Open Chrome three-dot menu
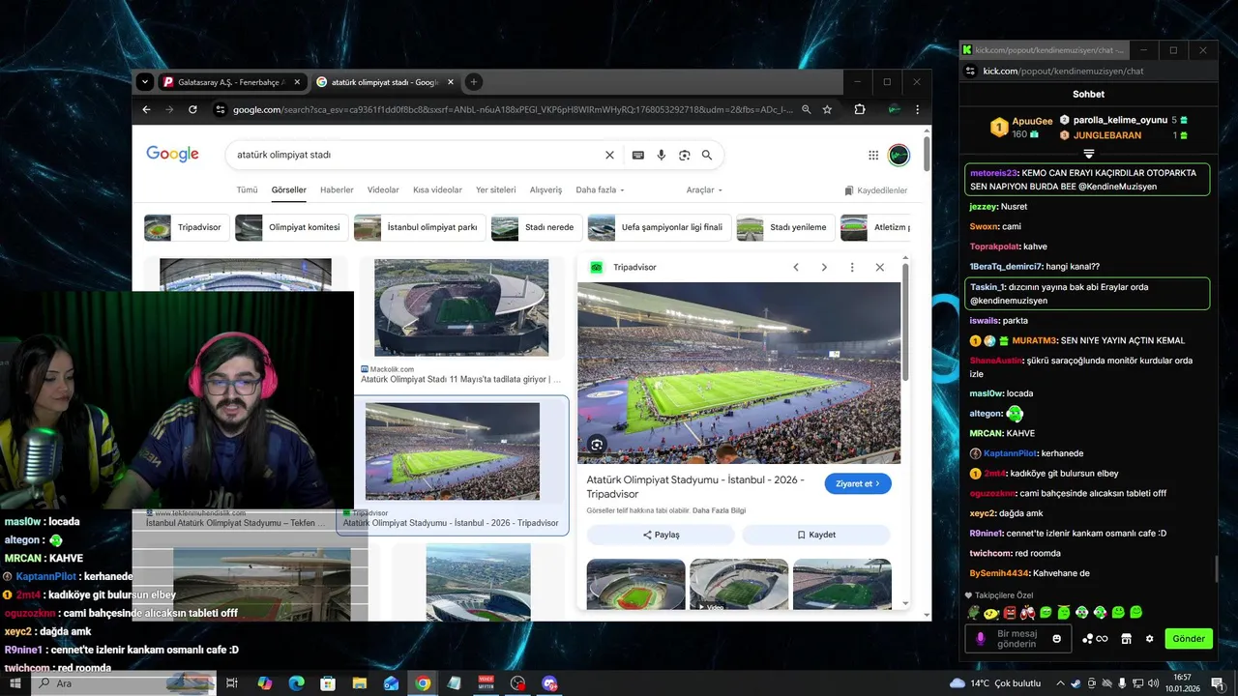1238x696 pixels. [917, 109]
